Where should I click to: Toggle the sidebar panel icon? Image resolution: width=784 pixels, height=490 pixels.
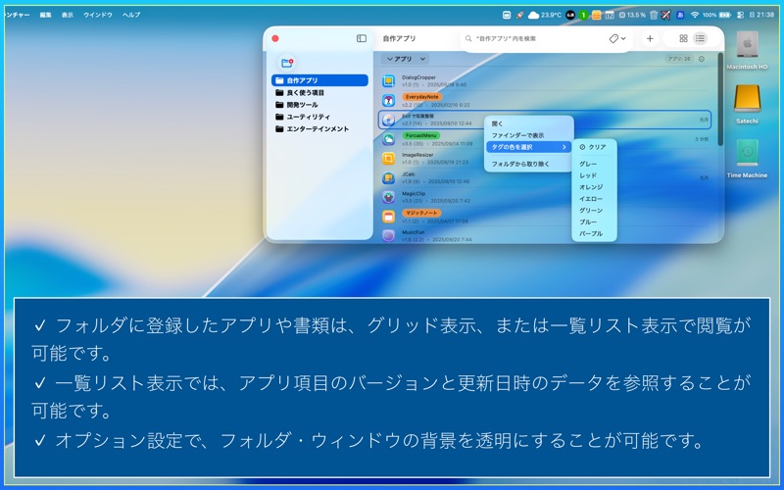pyautogui.click(x=362, y=38)
